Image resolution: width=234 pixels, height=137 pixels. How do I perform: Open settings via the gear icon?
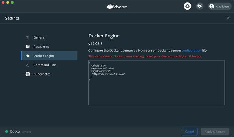tap(187, 6)
